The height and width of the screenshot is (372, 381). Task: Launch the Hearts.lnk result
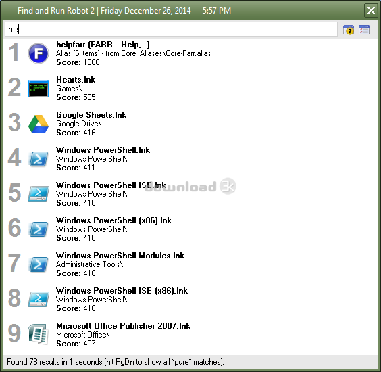point(190,89)
